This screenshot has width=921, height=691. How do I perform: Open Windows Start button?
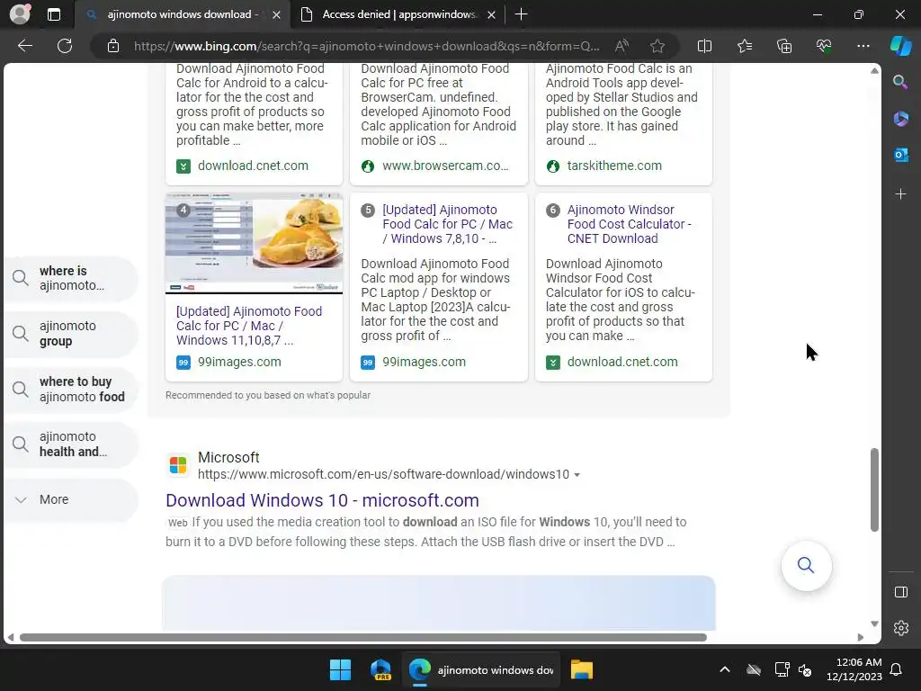click(x=340, y=669)
